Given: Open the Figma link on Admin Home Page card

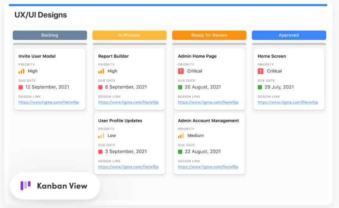Looking at the screenshot, I should pos(208,102).
